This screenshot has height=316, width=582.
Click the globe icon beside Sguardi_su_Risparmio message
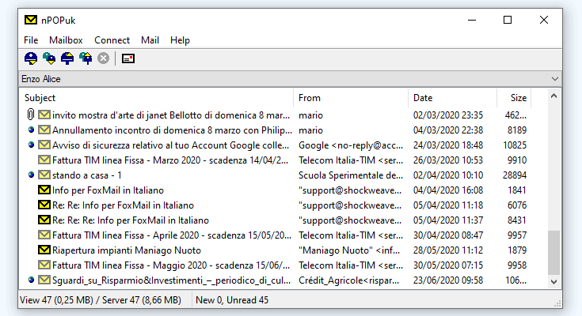[x=31, y=280]
